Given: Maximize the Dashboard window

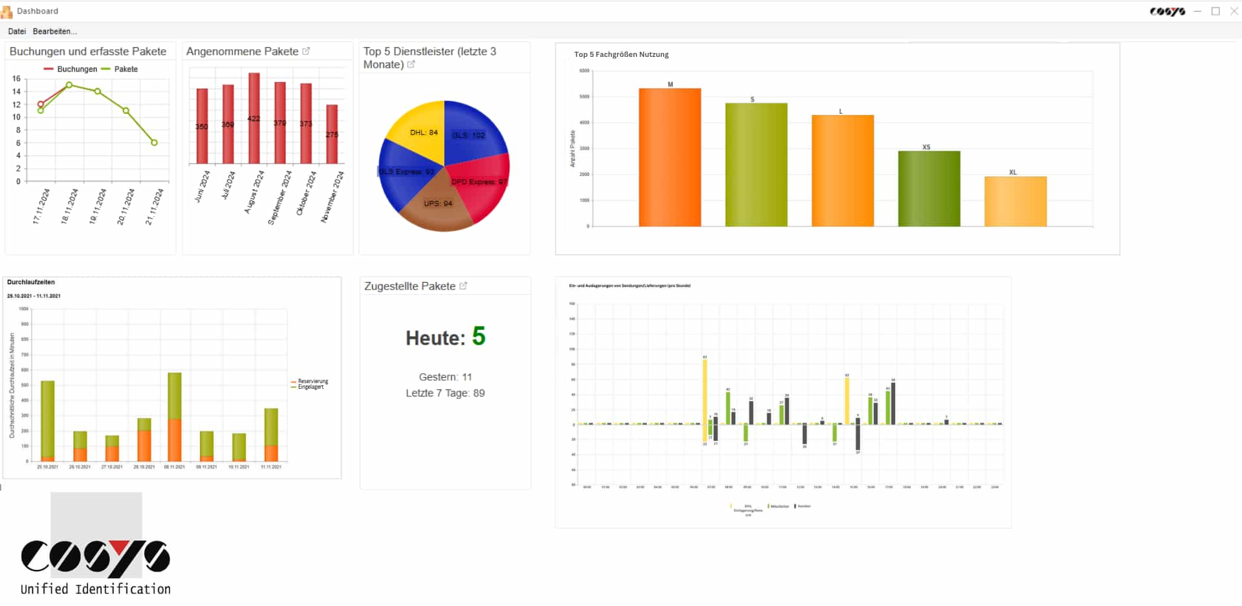Looking at the screenshot, I should coord(1215,11).
